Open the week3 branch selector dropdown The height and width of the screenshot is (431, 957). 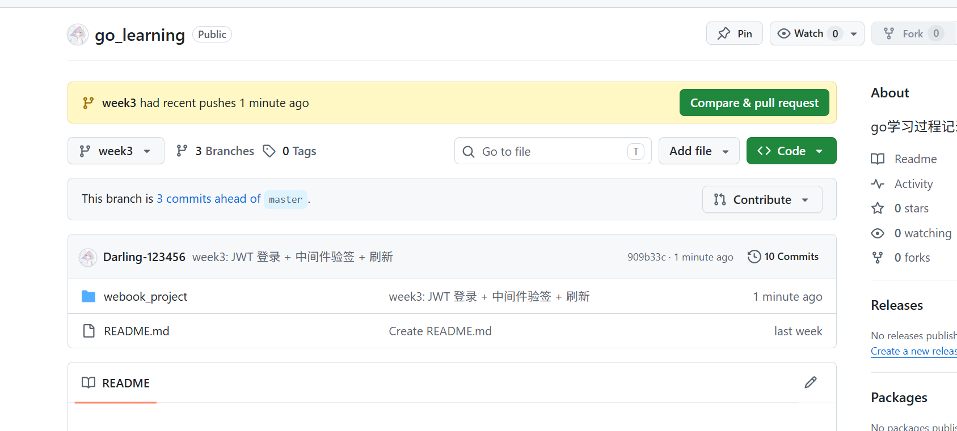pyautogui.click(x=116, y=151)
